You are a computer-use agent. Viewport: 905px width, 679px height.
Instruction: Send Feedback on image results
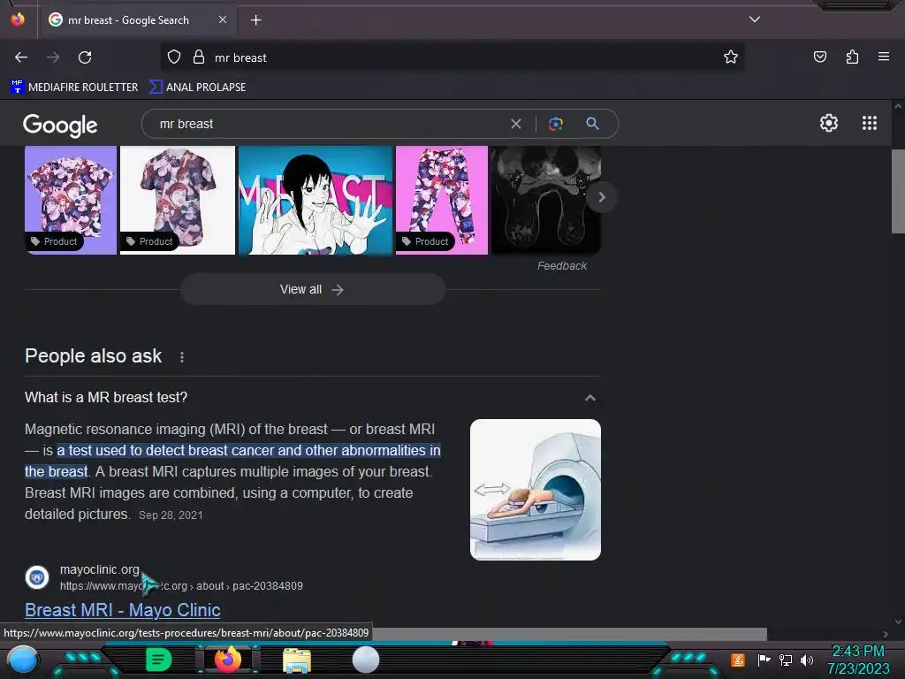tap(561, 265)
